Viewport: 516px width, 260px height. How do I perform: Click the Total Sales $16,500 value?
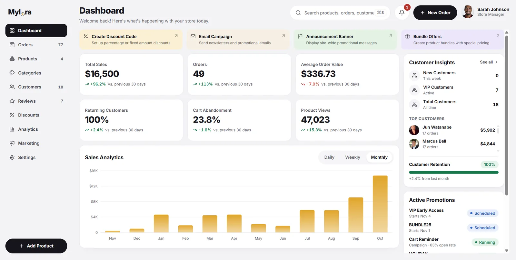[x=102, y=74]
